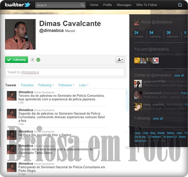Open the Status footer link
This screenshot has height=177, width=188.
(171, 133)
